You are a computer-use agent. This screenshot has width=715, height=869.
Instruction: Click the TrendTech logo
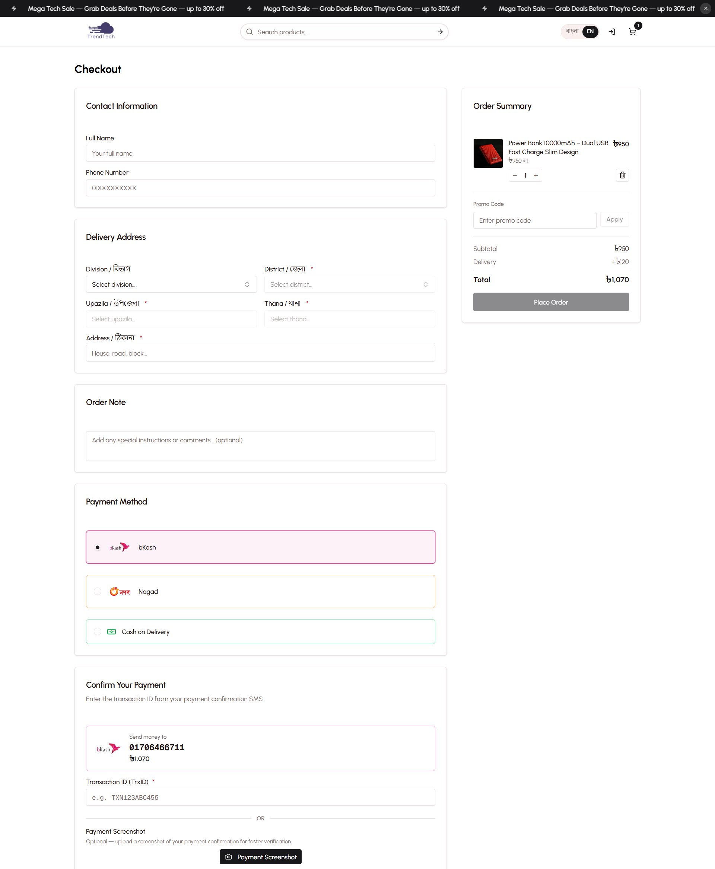[x=101, y=31]
